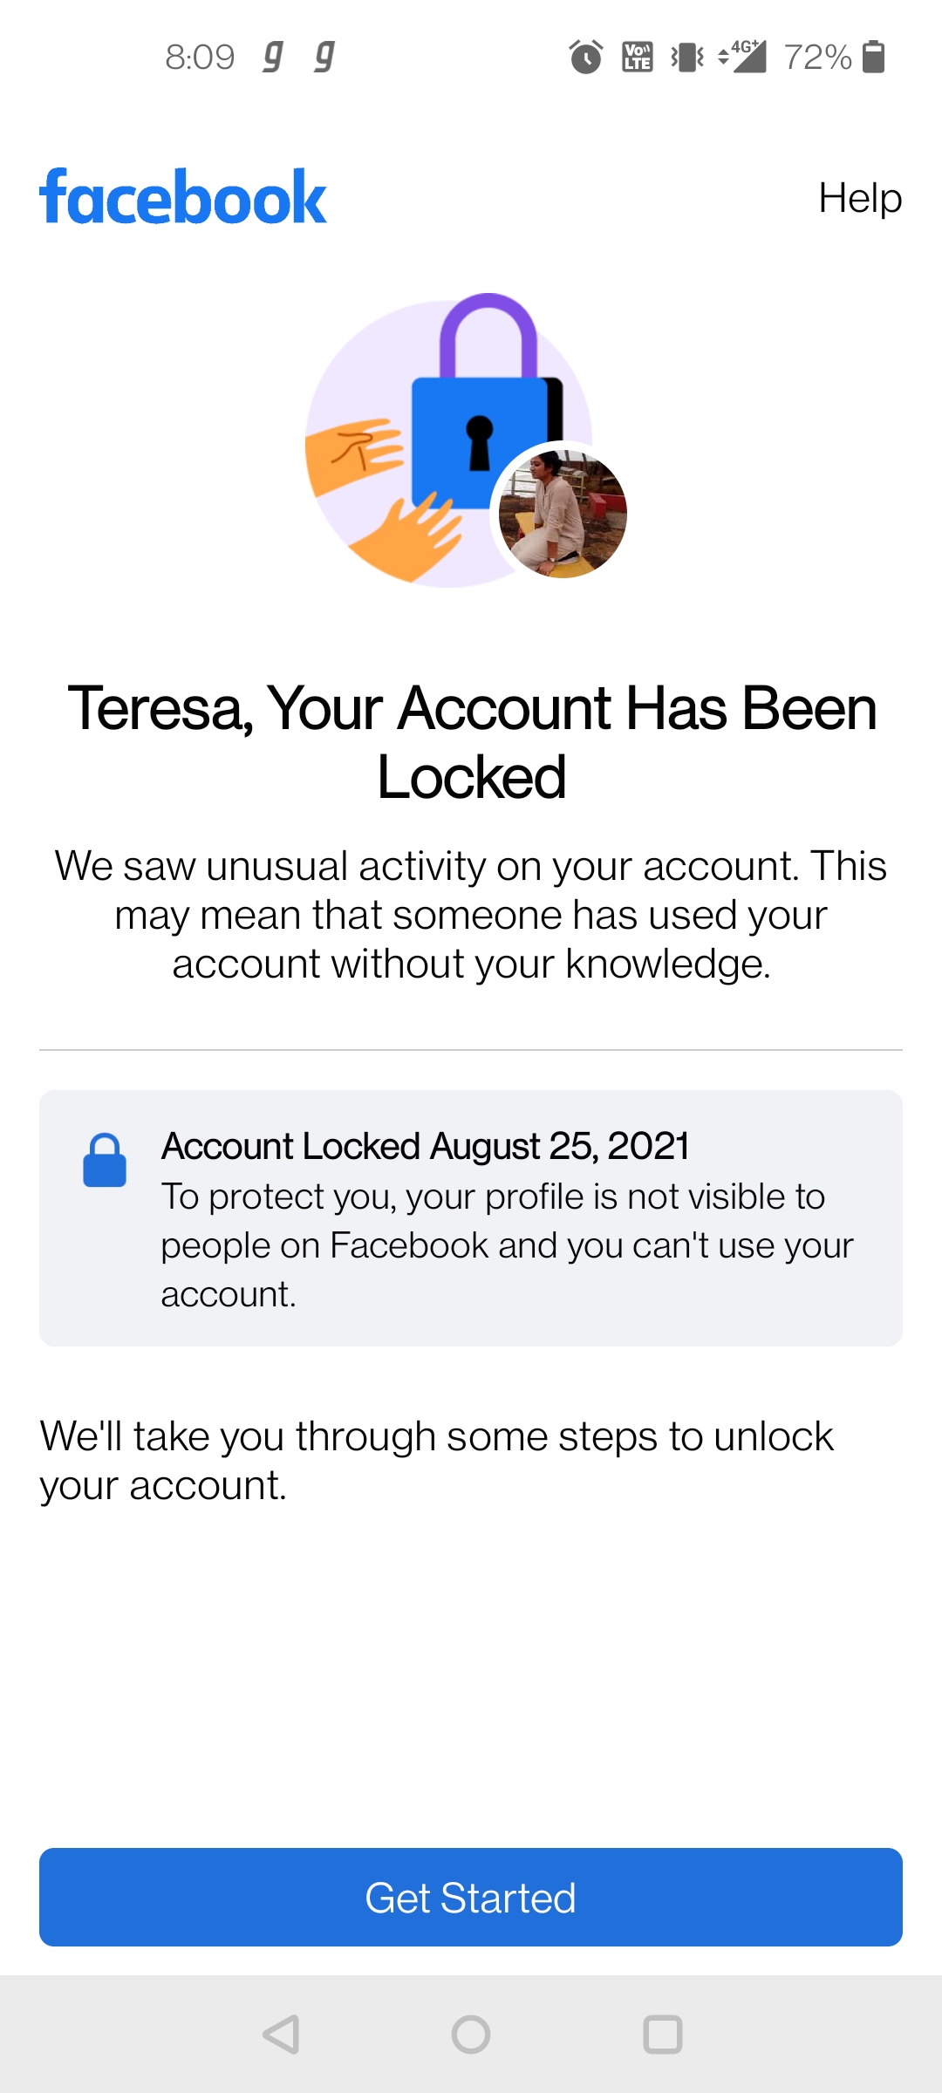Viewport: 942px width, 2093px height.
Task: Tap the battery icon in the status bar
Action: [873, 58]
